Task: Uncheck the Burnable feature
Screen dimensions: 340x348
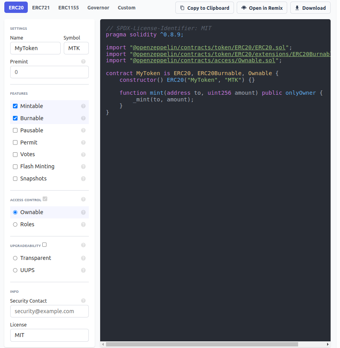Action: click(x=14, y=118)
